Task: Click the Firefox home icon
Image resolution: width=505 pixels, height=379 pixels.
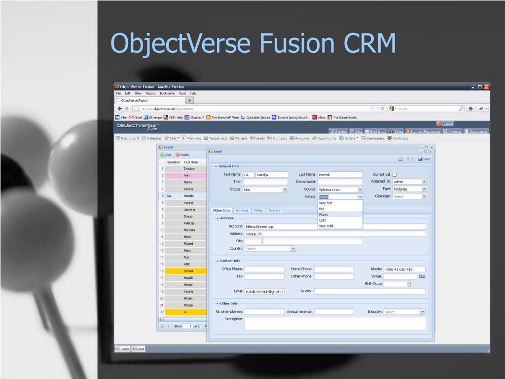Action: pyautogui.click(x=470, y=109)
